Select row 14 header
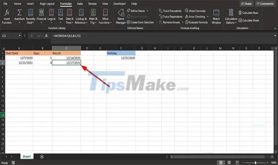The height and width of the screenshot is (165, 278). [x=3, y=115]
